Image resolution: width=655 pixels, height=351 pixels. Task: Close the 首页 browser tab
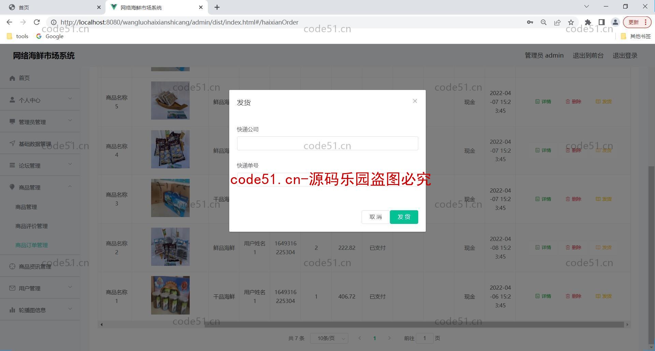coord(99,7)
